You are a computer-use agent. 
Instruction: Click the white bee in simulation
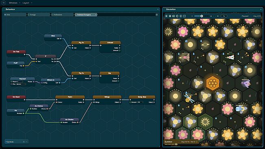231,57
